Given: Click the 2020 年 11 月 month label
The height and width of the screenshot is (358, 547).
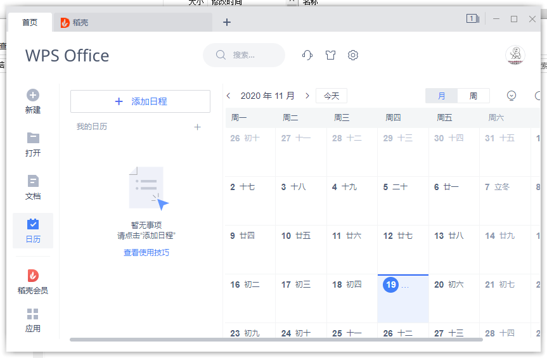Looking at the screenshot, I should click(267, 96).
